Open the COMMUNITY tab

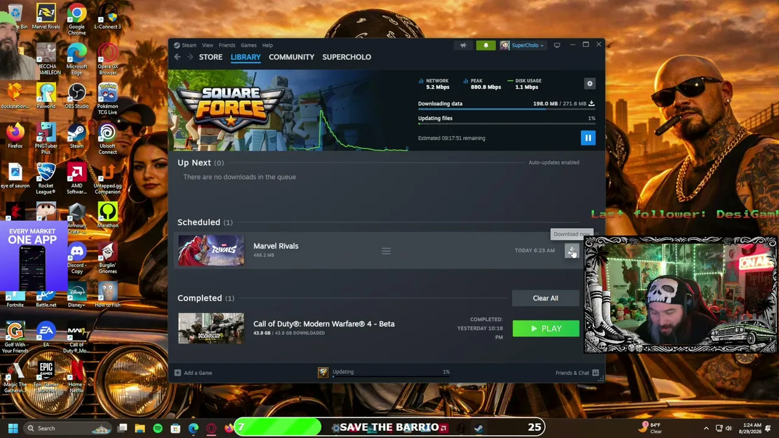[292, 57]
